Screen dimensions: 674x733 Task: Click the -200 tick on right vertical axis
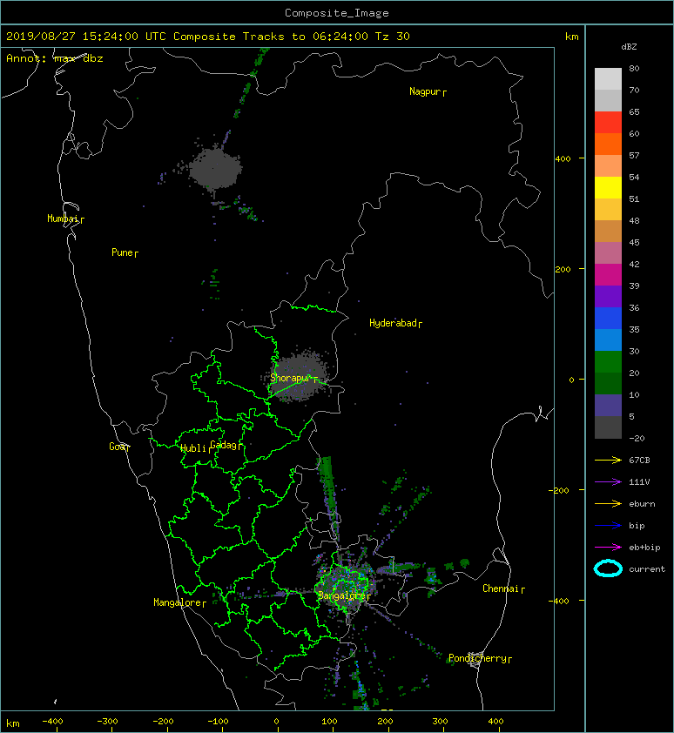click(x=559, y=490)
